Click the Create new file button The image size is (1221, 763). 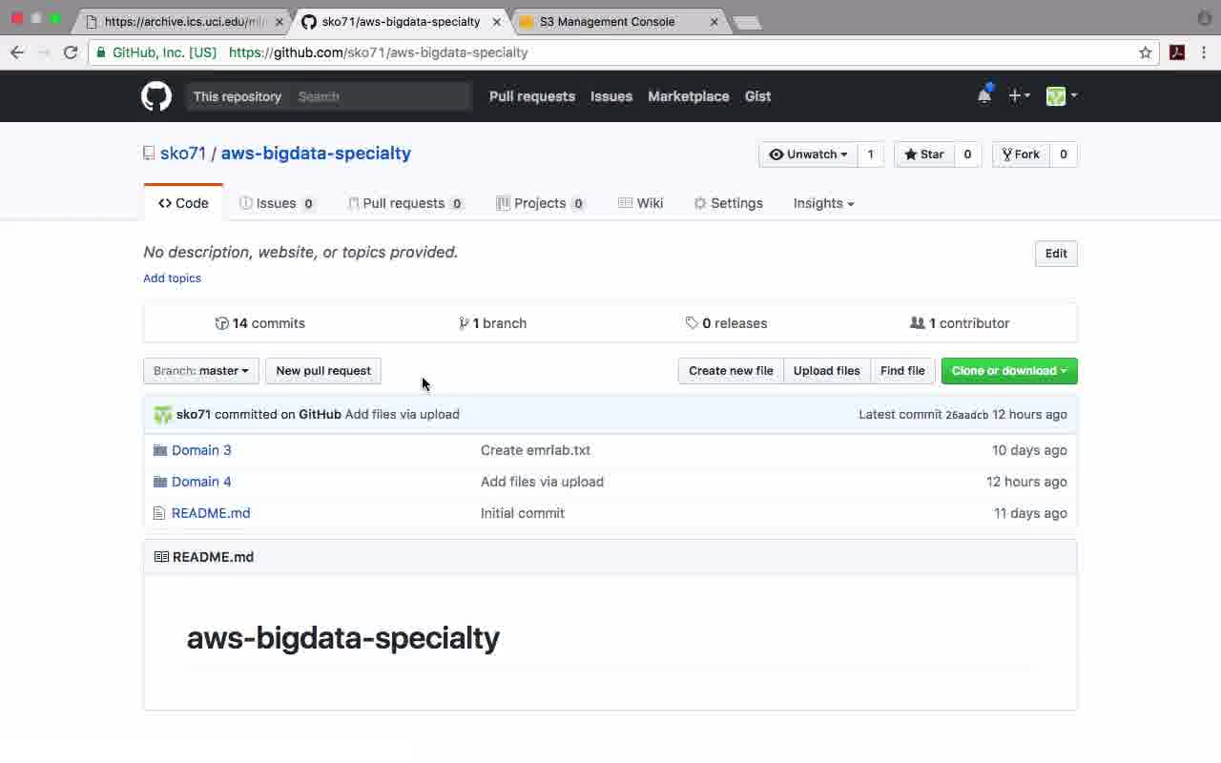[731, 371]
